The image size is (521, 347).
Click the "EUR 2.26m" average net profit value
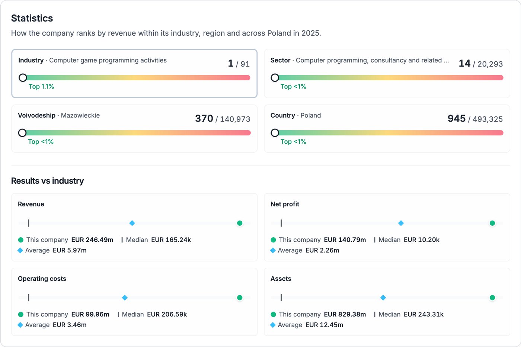click(322, 250)
